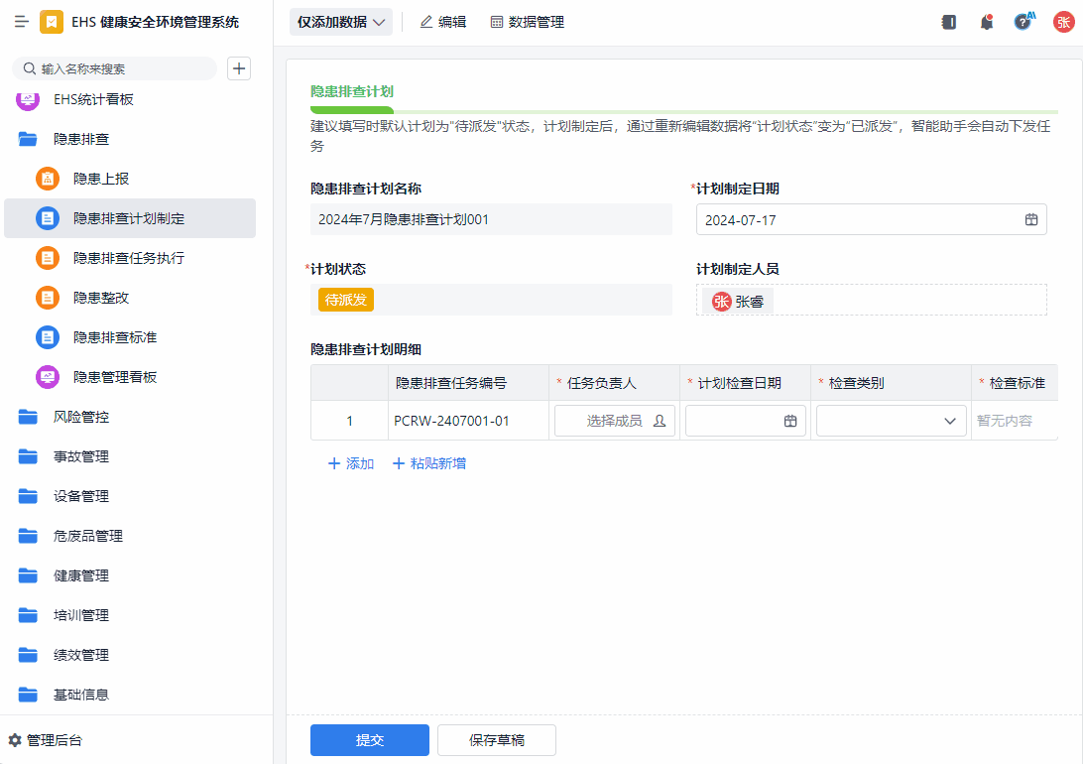Expand the 基础信息 folder
This screenshot has height=764, width=1083.
pos(130,695)
